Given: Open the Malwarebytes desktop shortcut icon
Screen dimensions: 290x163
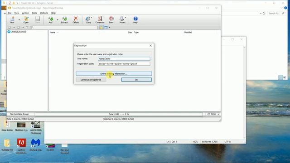Looking at the screenshot, I should click(x=36, y=145).
